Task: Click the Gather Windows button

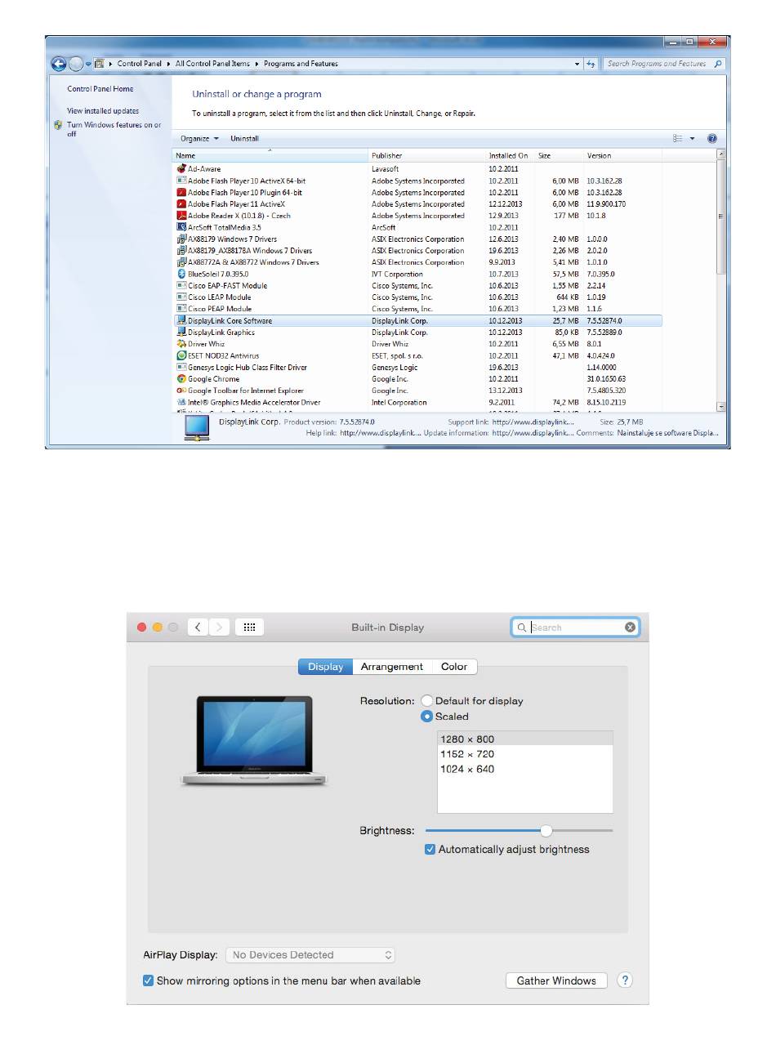Action: point(556,980)
